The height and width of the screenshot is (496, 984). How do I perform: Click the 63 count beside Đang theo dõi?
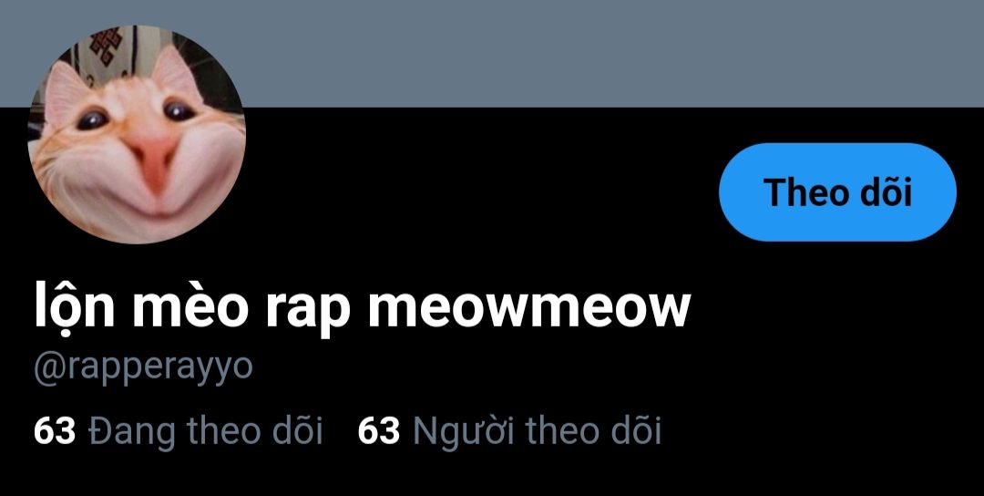tap(55, 431)
